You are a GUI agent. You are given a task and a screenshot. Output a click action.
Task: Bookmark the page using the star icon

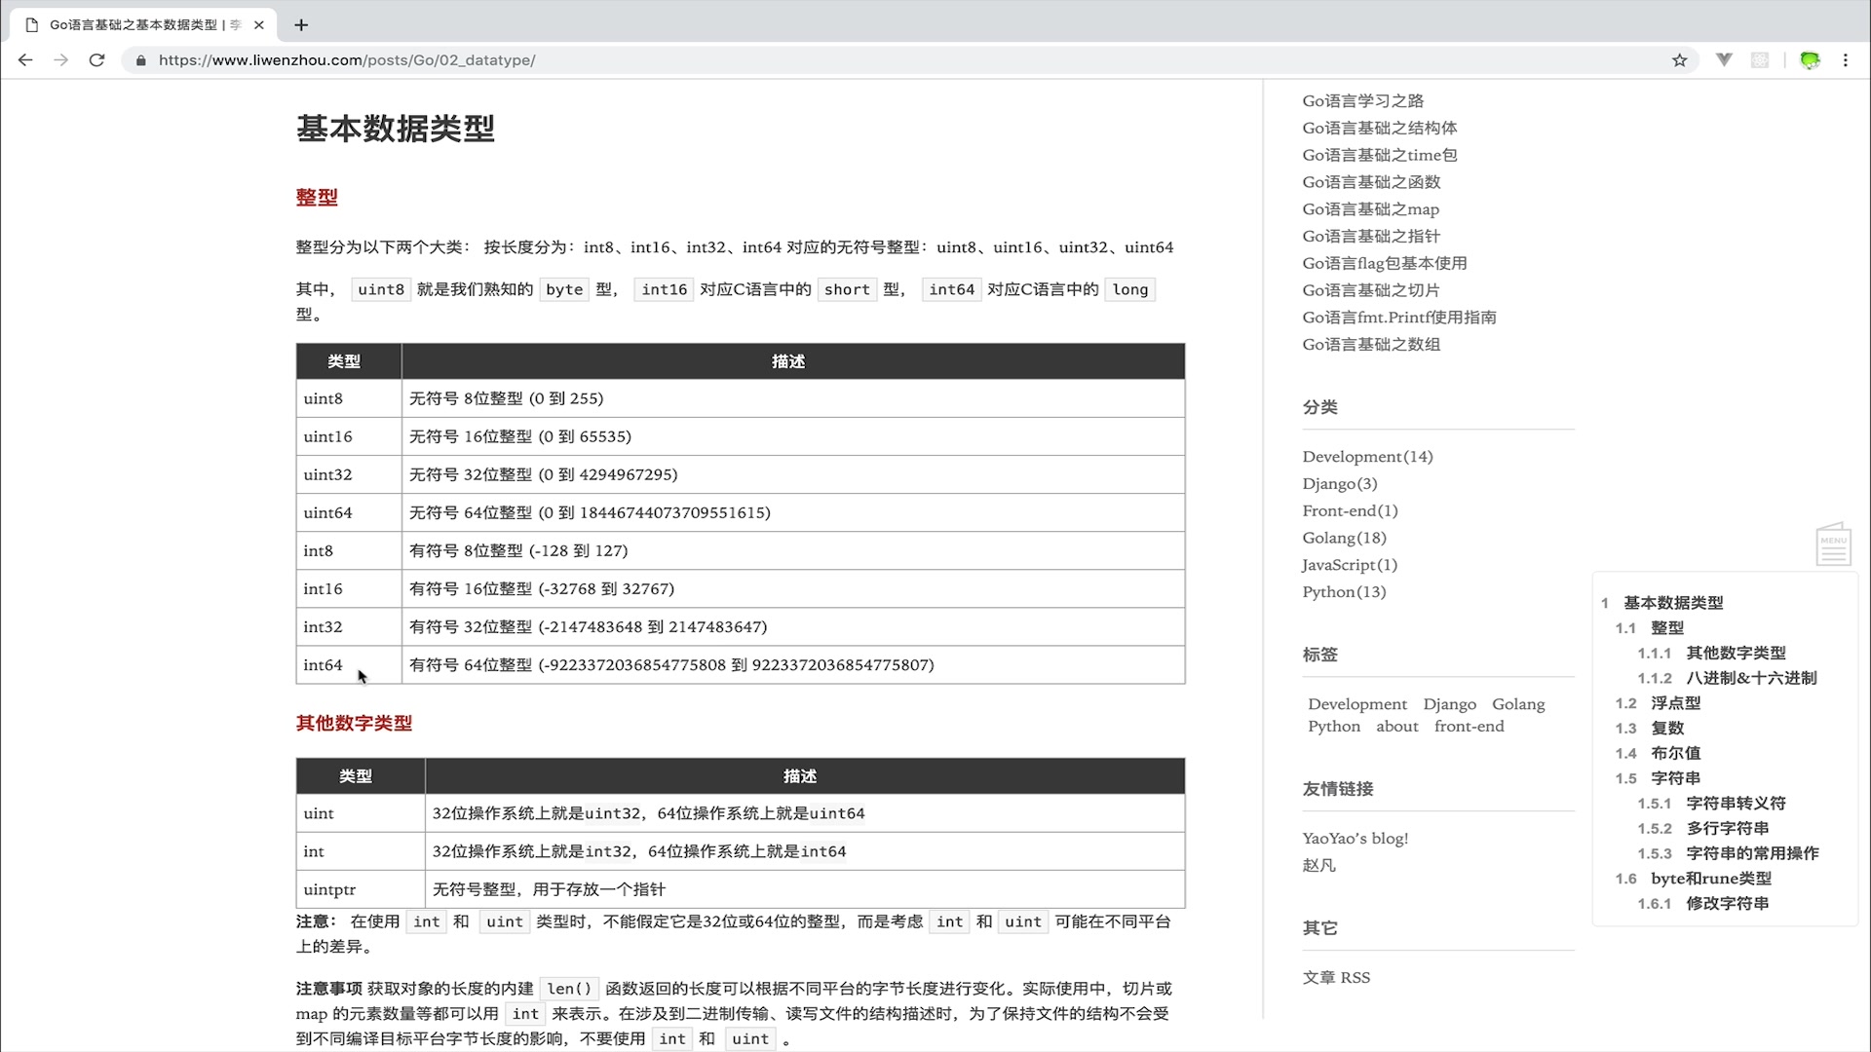pos(1679,59)
